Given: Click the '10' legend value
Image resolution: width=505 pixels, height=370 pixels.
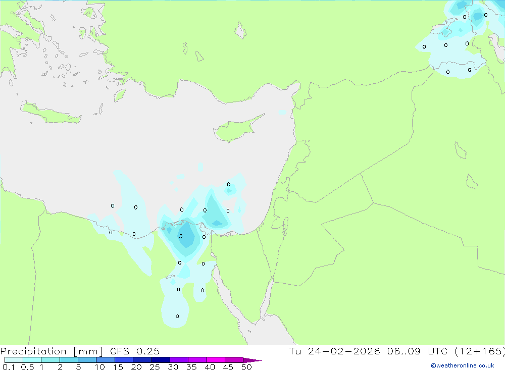Looking at the screenshot, I should click(x=100, y=367).
